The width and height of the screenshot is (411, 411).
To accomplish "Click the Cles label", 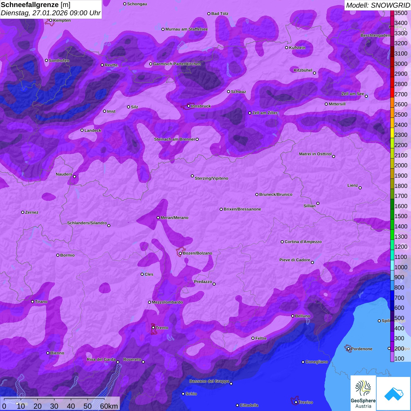I will pyautogui.click(x=149, y=274).
